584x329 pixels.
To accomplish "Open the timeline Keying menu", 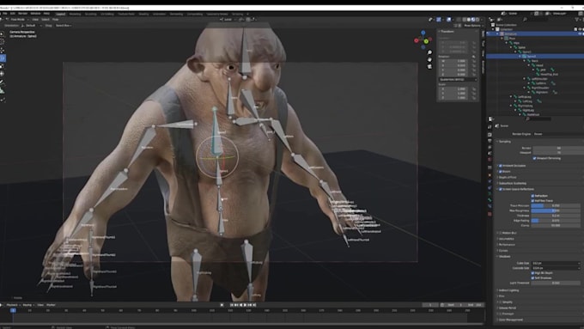I will coord(27,305).
